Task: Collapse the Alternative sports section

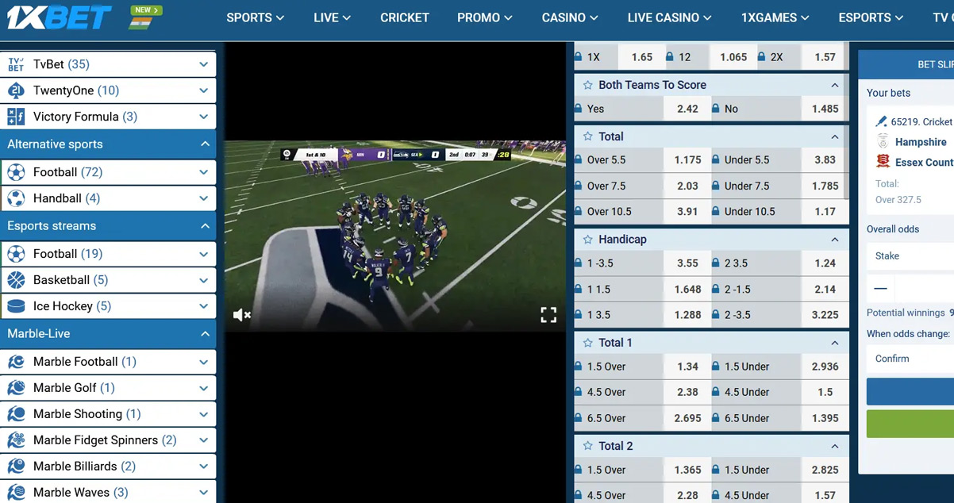Action: (204, 144)
